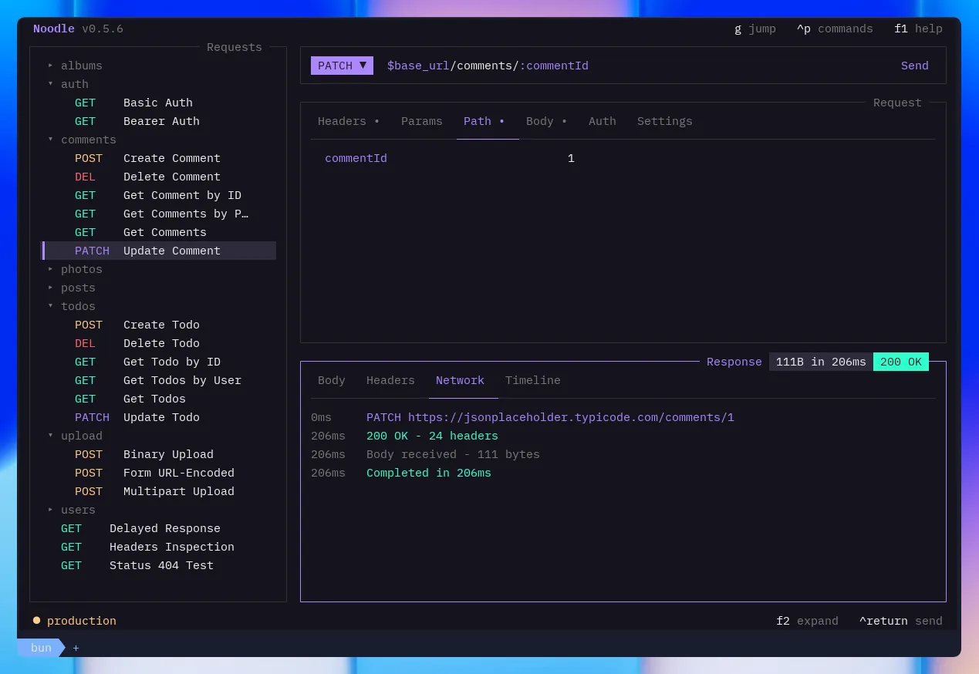Viewport: 979px width, 674px height.
Task: Click the commentId path parameter name
Action: tap(356, 158)
